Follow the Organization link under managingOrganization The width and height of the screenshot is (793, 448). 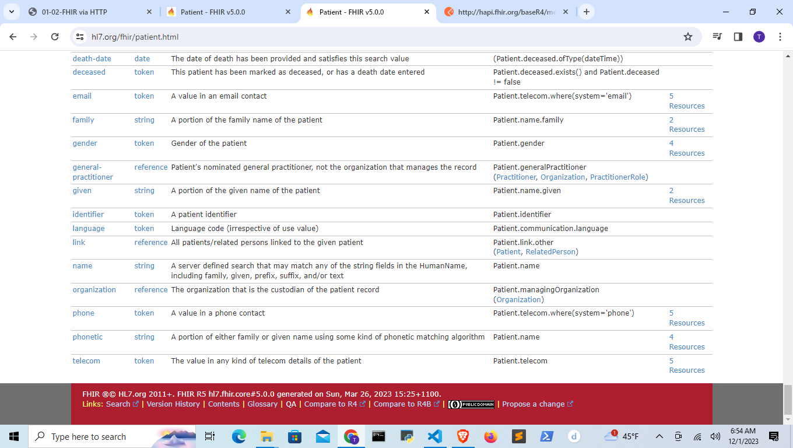click(x=519, y=299)
